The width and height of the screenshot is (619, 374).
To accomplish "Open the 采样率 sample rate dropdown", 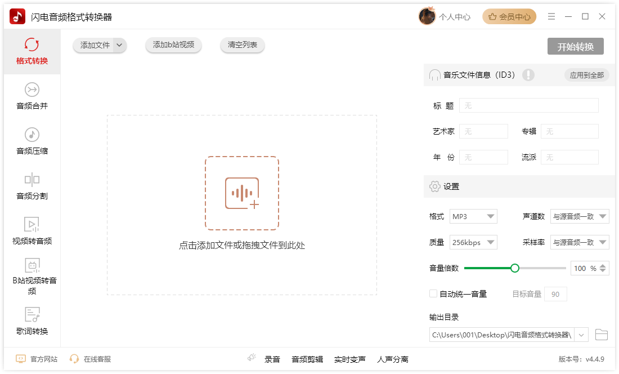I will [580, 242].
